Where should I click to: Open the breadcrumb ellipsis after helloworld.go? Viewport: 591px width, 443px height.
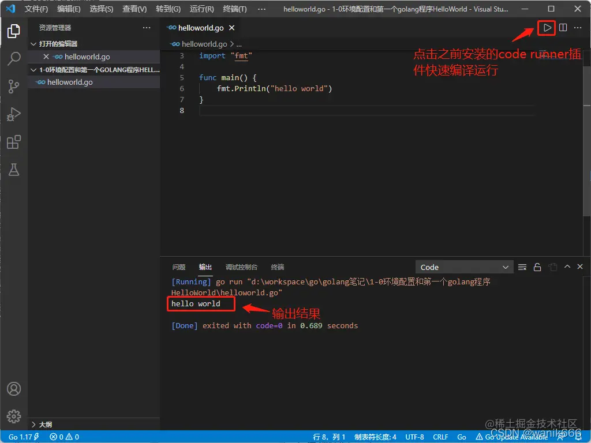[x=239, y=44]
